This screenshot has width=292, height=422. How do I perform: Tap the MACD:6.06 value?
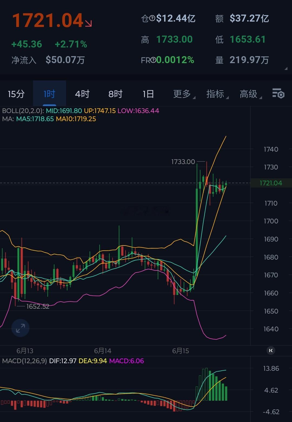(x=127, y=361)
